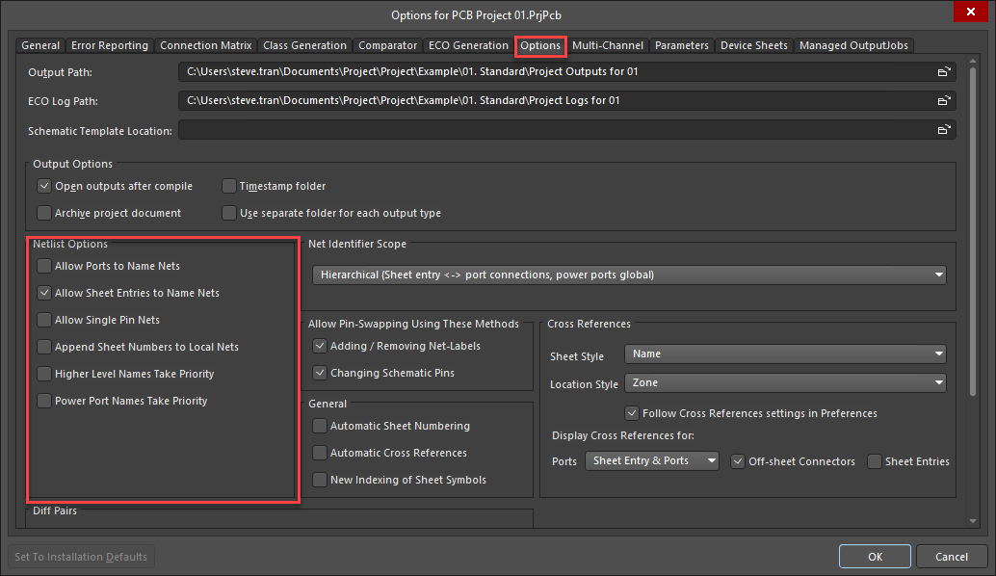
Task: Enable Allow Single Pin Nets
Action: point(44,319)
